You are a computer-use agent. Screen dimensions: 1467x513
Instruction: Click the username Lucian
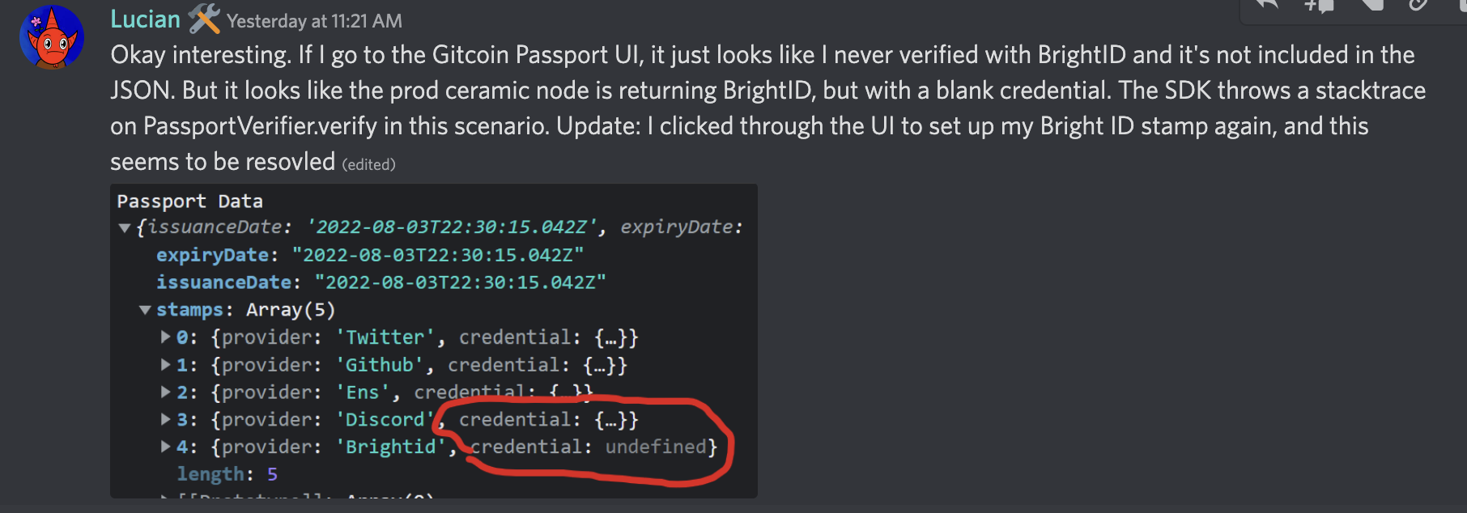[144, 18]
